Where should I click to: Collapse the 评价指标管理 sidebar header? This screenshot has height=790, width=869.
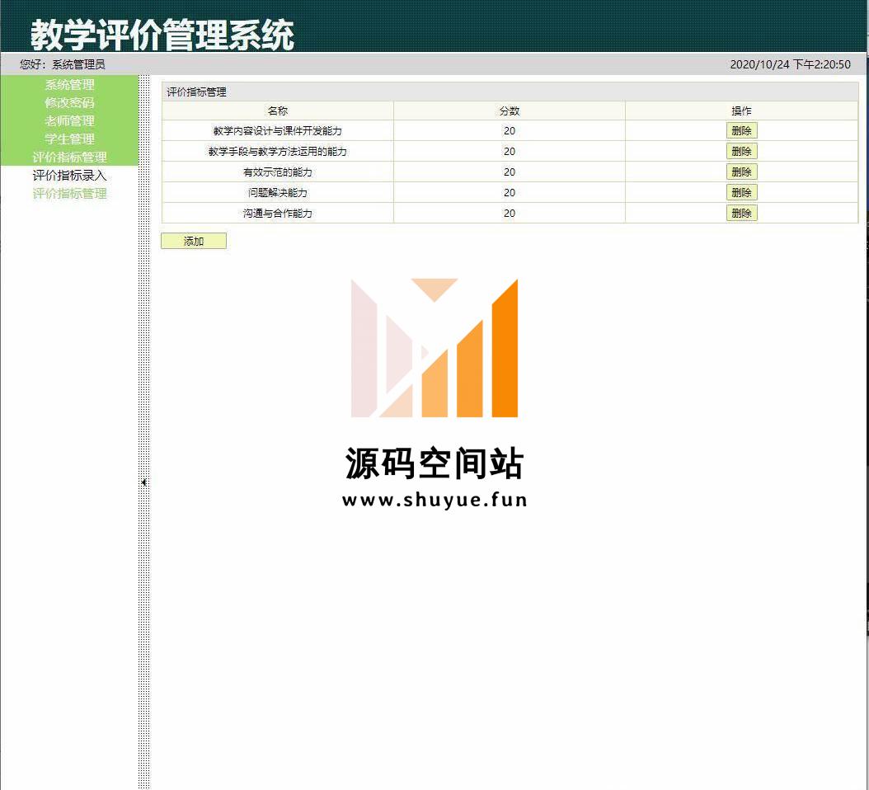pyautogui.click(x=69, y=157)
